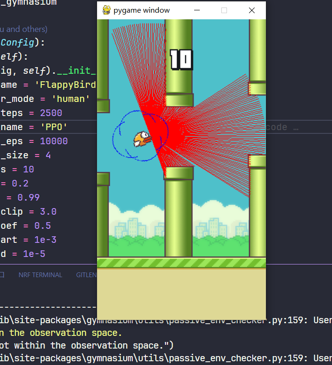The width and height of the screenshot is (332, 365).
Task: Click the value 0.5 after oef in the editor
Action: (43, 226)
